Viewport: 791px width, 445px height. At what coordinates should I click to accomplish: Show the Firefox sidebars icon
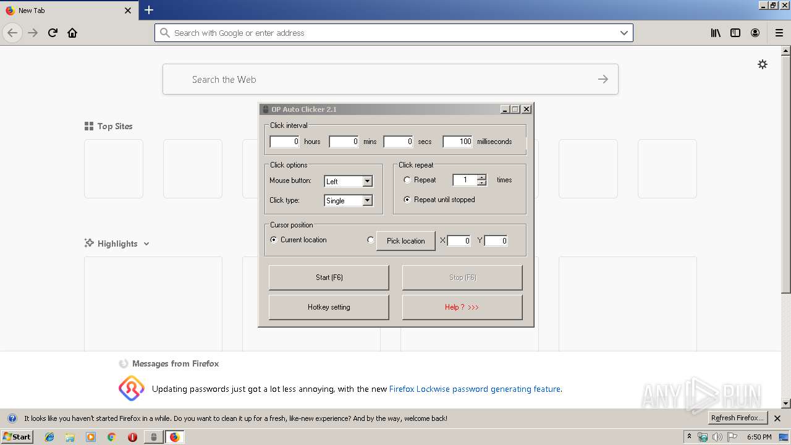[735, 33]
